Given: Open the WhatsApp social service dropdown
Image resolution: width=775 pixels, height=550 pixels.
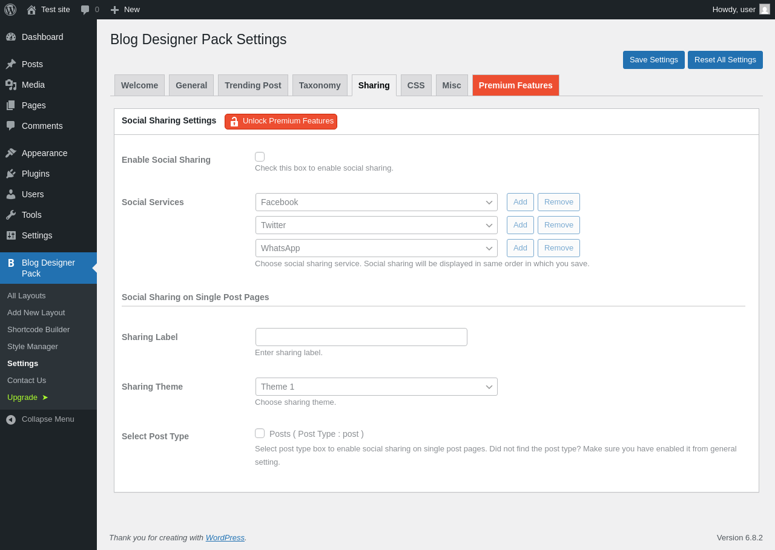Looking at the screenshot, I should click(x=377, y=248).
